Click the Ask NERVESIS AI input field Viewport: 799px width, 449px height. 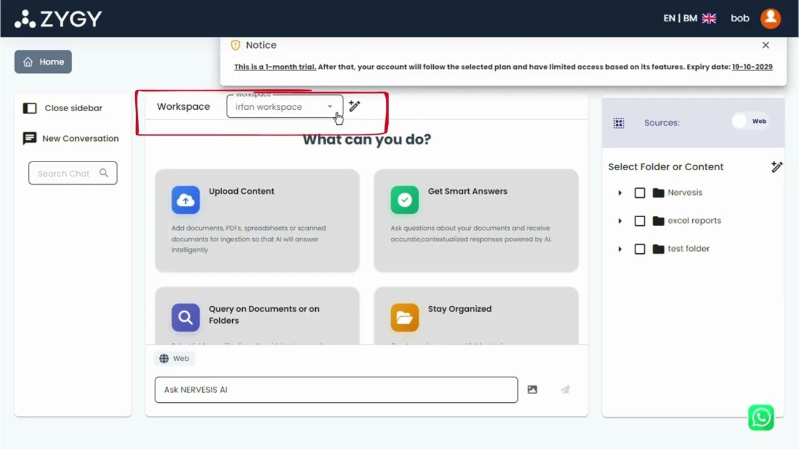[336, 390]
